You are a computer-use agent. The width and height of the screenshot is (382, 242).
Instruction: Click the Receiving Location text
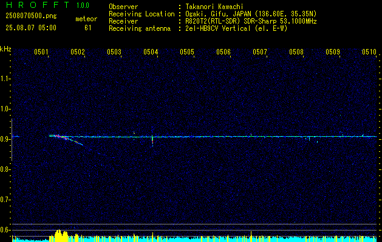142,14
